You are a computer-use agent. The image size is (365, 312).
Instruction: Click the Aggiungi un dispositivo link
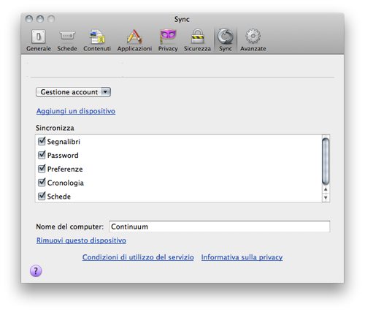[x=76, y=111]
